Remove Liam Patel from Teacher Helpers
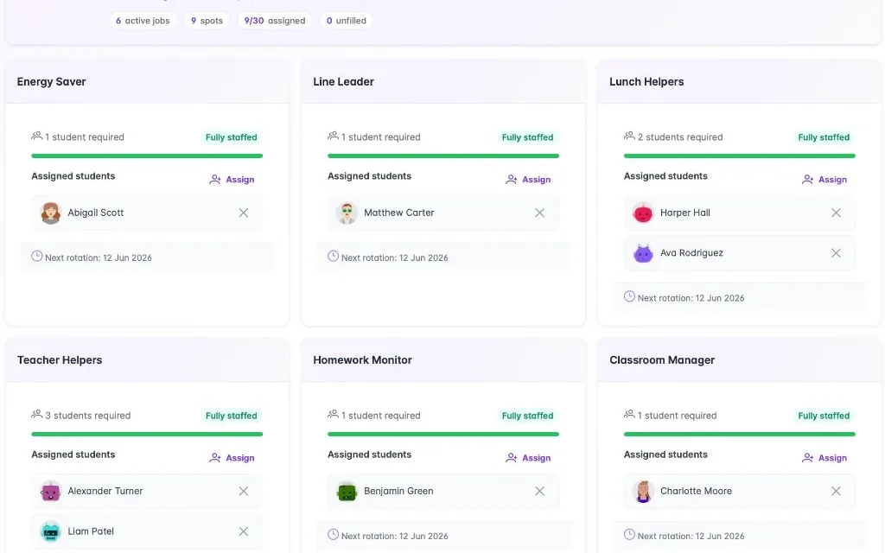The height and width of the screenshot is (553, 885). 243,531
